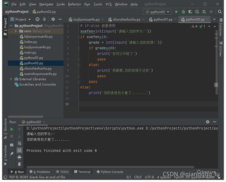
Task: Close the python02.py editor tab
Action: coord(208,19)
